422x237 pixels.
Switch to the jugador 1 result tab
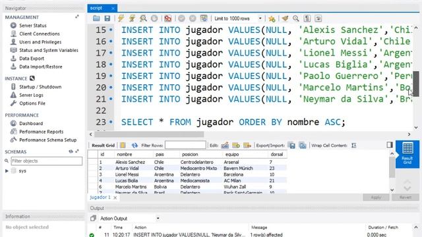coord(100,197)
